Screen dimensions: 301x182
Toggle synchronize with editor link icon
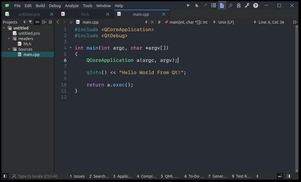37,22
